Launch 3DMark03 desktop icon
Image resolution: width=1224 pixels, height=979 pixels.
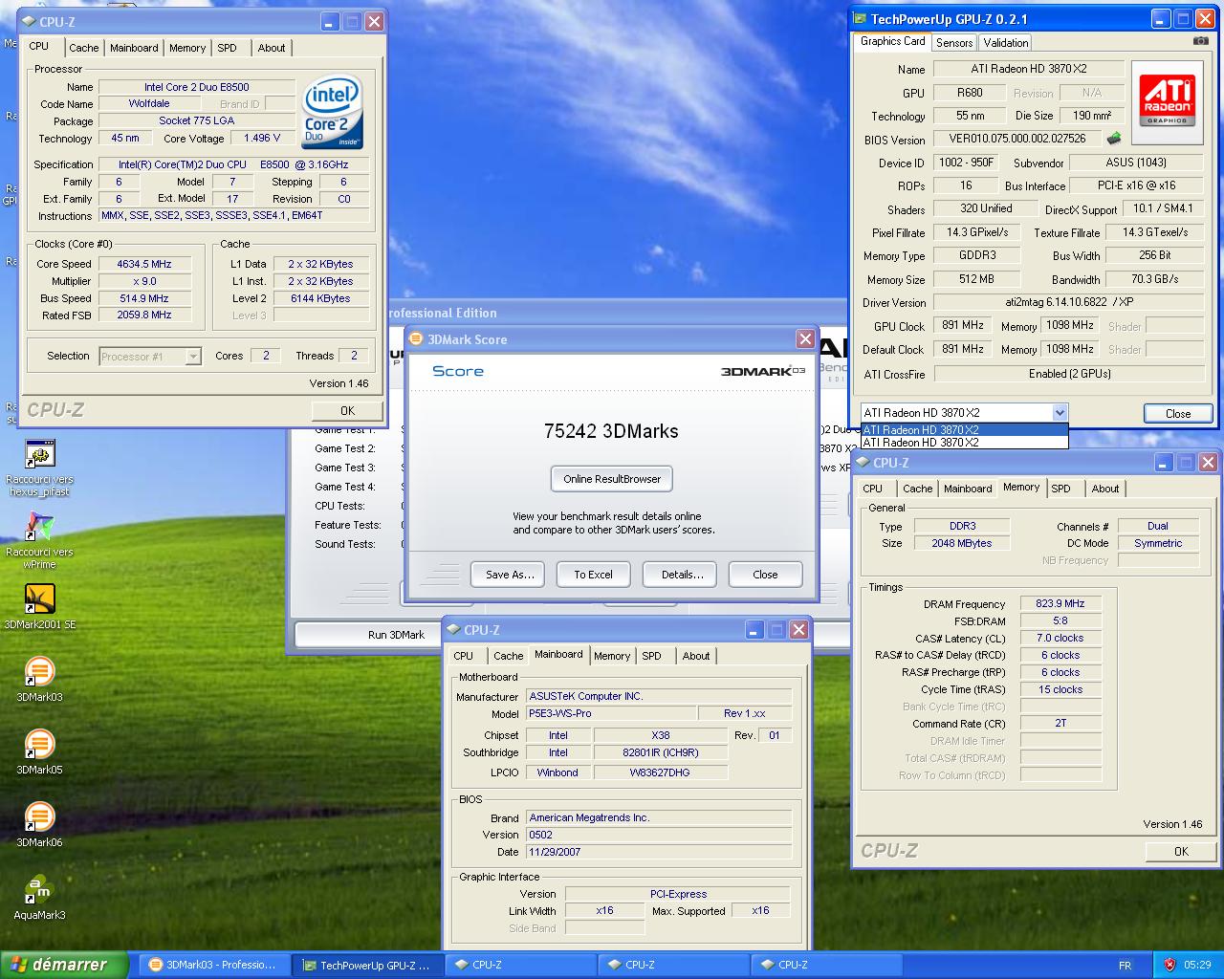tap(39, 680)
